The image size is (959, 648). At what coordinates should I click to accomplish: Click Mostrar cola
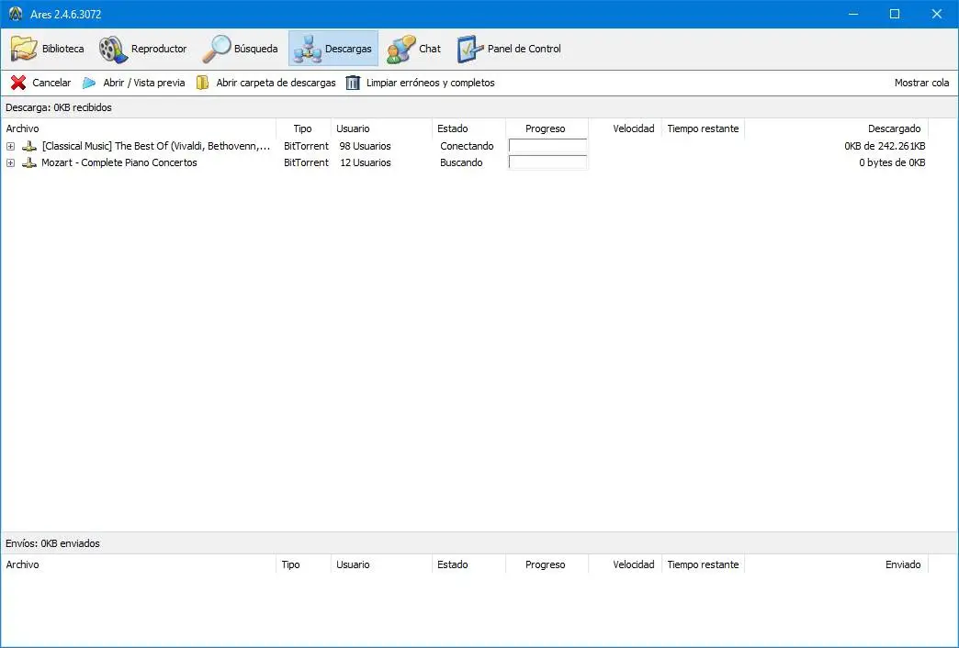(921, 83)
